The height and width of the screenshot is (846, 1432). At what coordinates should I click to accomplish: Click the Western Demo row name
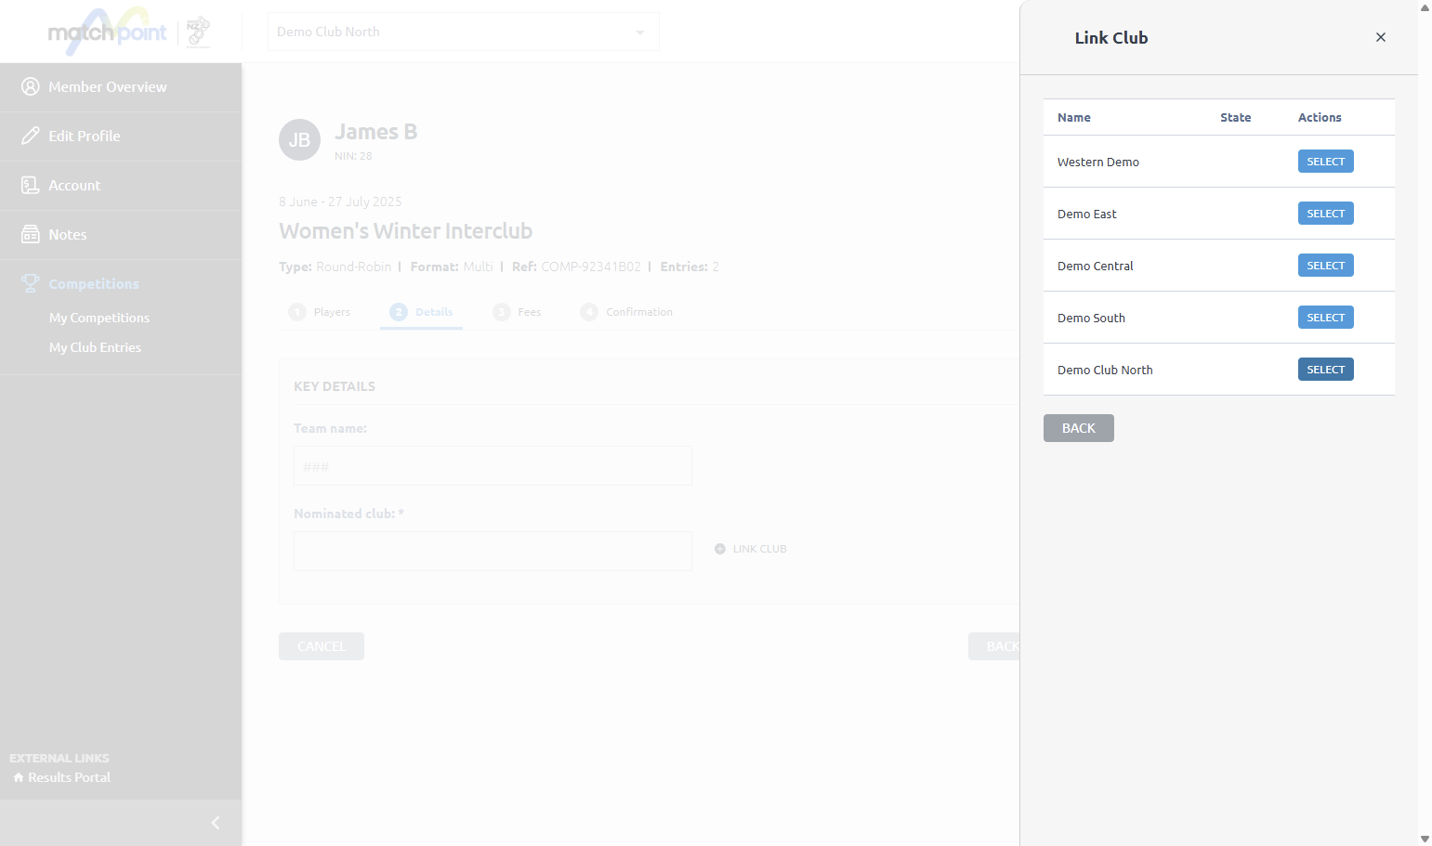[x=1098, y=162]
